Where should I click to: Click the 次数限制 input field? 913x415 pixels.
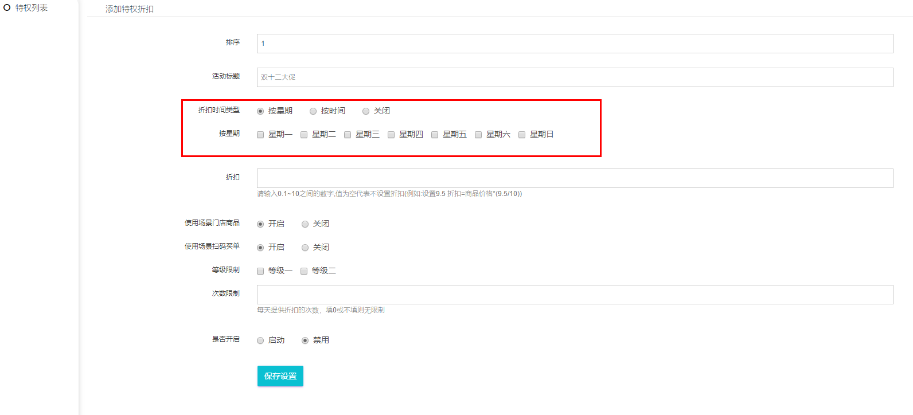click(x=574, y=295)
